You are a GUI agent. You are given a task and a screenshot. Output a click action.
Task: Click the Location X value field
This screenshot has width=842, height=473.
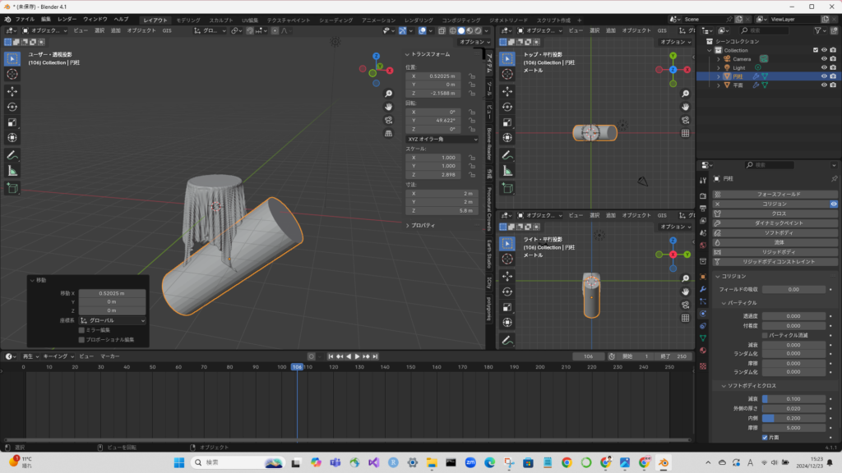point(433,76)
